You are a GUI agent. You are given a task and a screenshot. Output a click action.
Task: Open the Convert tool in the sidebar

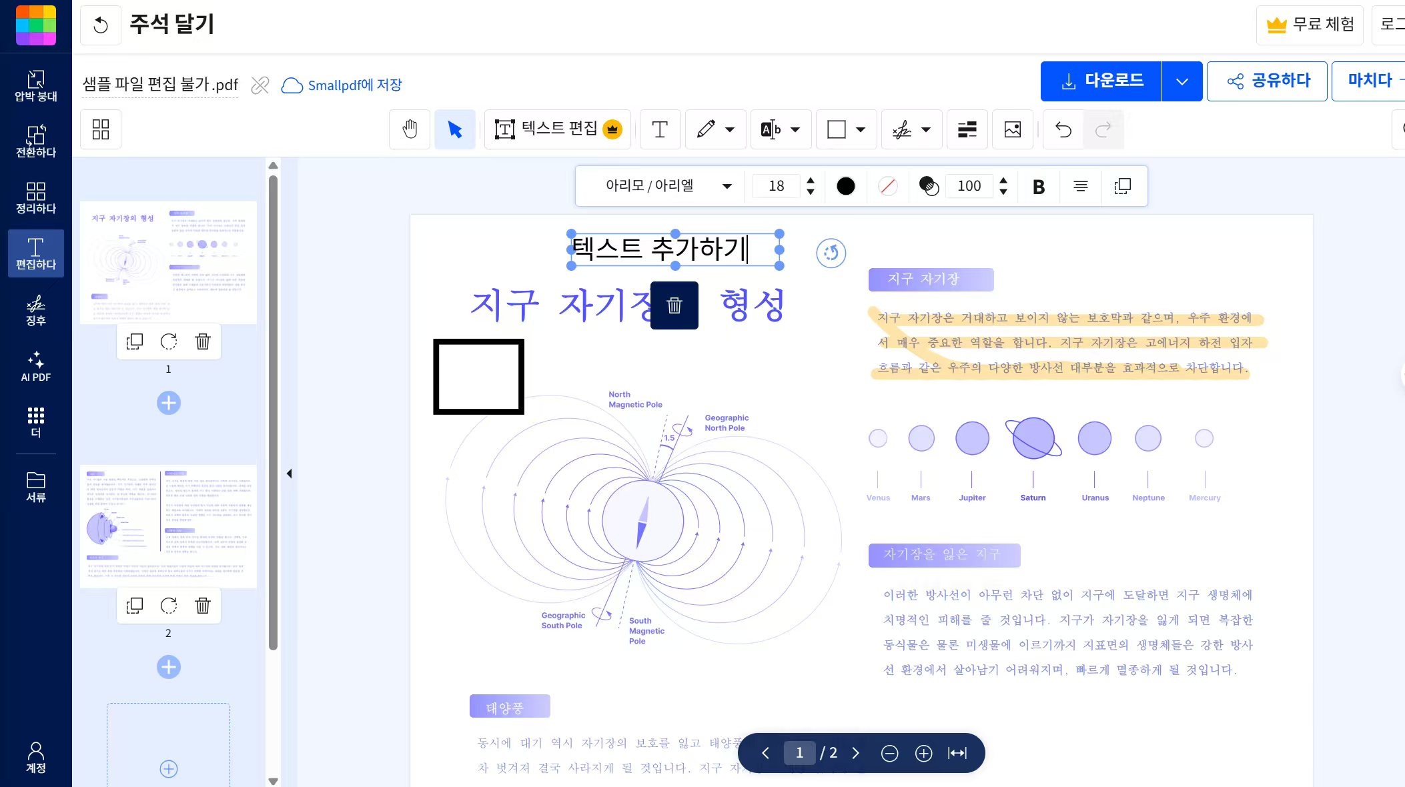[36, 141]
